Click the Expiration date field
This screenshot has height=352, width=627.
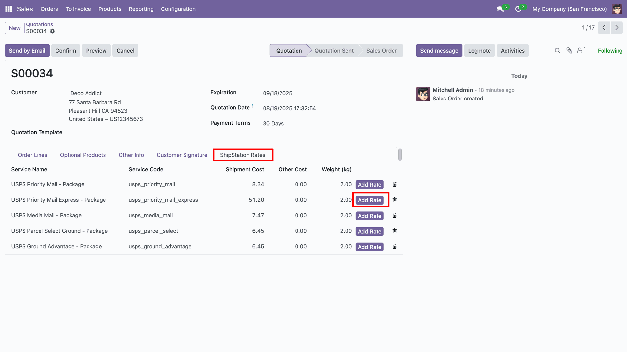[278, 93]
